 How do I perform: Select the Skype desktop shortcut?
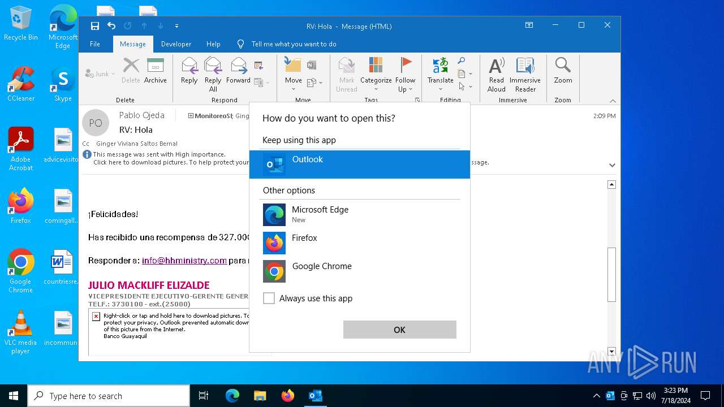(x=63, y=84)
